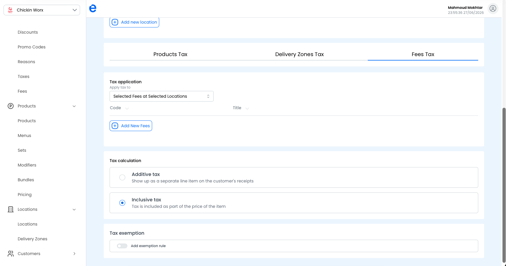The image size is (506, 266).
Task: Open the 'Selected Fees at Selected Locations' dropdown
Action: click(162, 96)
